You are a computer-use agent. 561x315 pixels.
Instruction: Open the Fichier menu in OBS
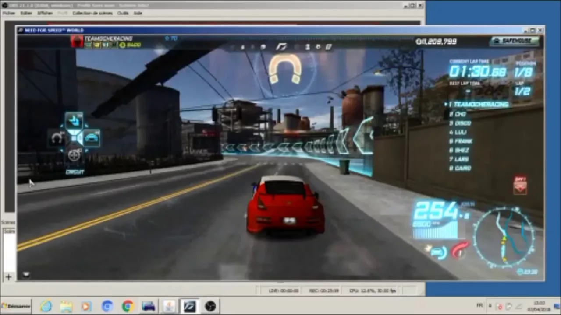pyautogui.click(x=9, y=13)
